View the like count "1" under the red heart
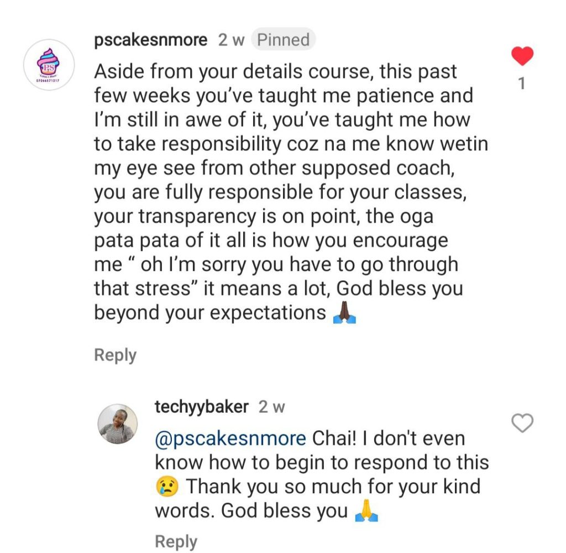Screen dimensions: 566x553 (521, 84)
